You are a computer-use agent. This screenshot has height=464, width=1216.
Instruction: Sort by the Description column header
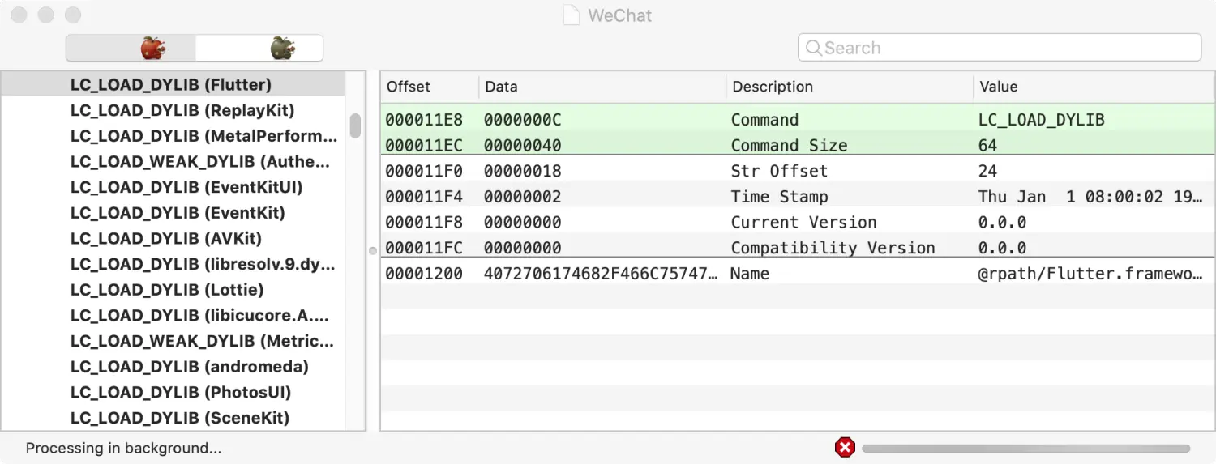coord(850,87)
